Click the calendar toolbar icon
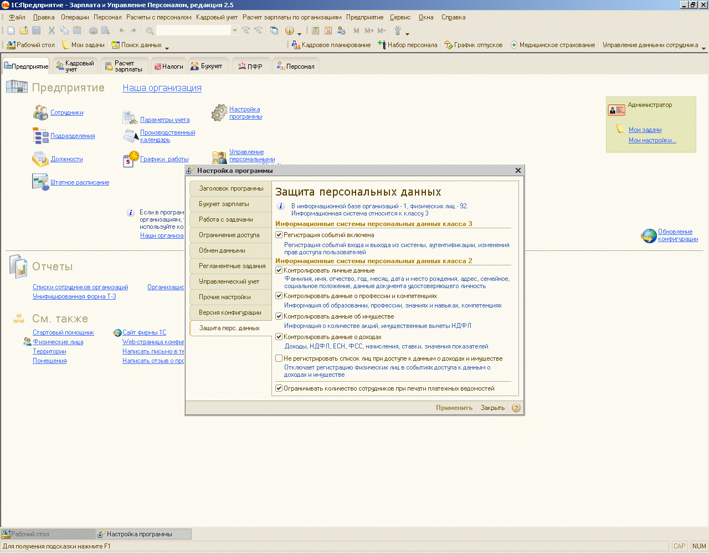709x554 pixels. tap(328, 30)
